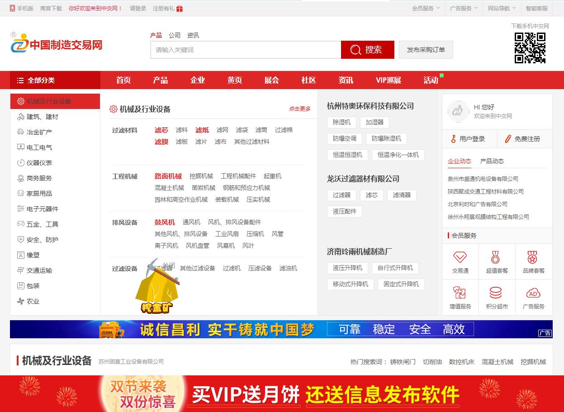
Task: Click the user avatar next to Hi 您好
Action: pyautogui.click(x=458, y=111)
